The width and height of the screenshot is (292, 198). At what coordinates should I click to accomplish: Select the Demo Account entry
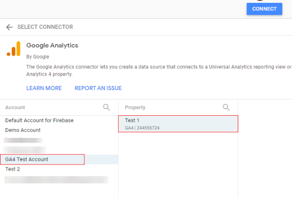click(23, 130)
